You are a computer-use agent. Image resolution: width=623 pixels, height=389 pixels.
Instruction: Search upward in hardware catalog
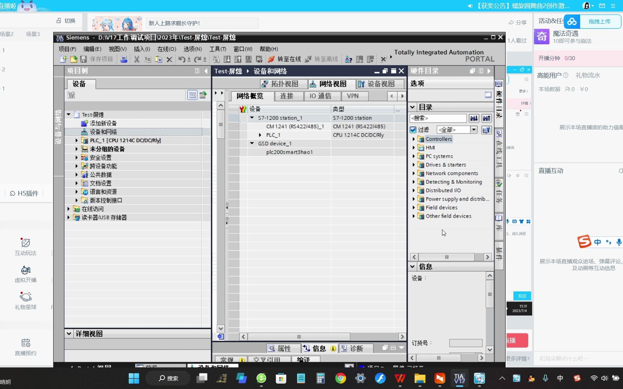pos(486,118)
